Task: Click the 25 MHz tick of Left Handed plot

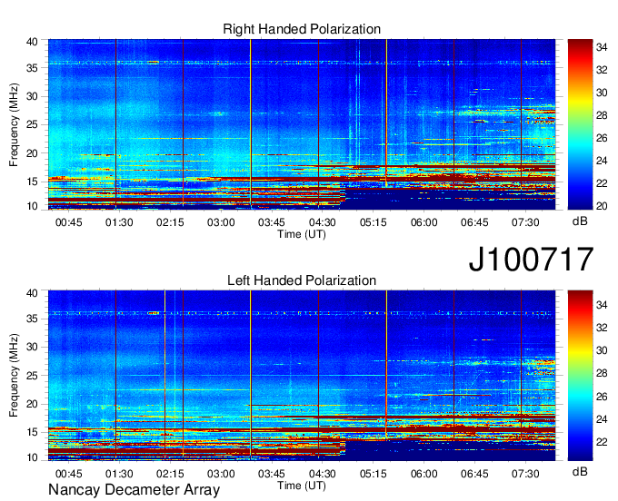Action: 32,376
